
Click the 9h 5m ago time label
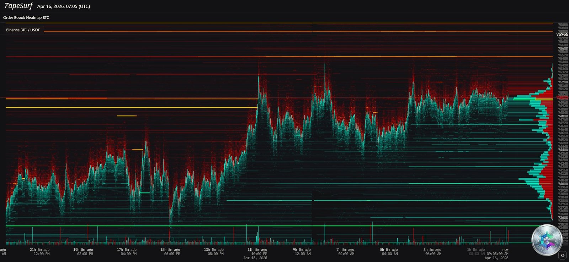pos(302,250)
